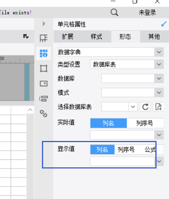Open the condition attributes panel icon
Screen dimensions: 169x199
point(43,98)
